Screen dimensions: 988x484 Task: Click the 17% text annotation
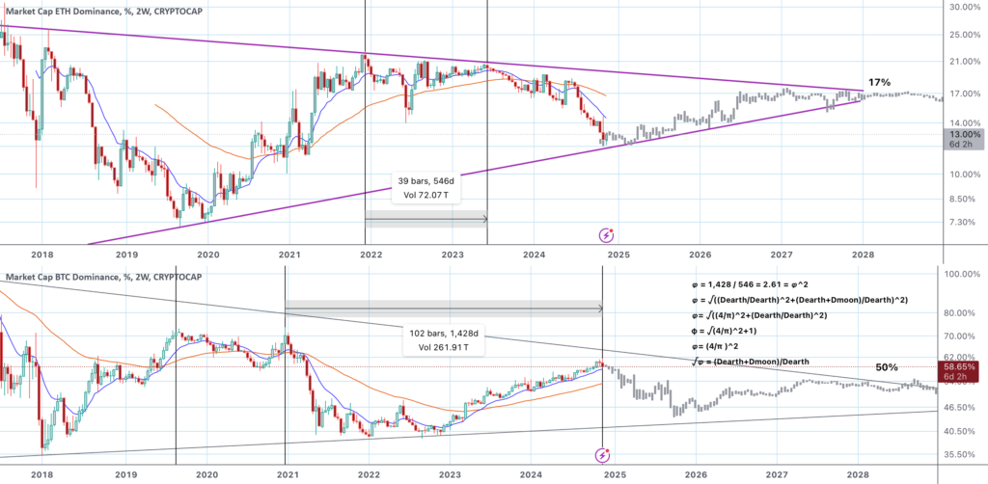pos(879,83)
